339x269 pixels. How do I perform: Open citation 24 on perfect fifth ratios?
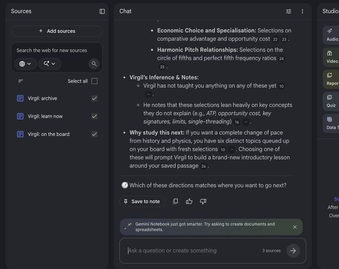pos(281,58)
